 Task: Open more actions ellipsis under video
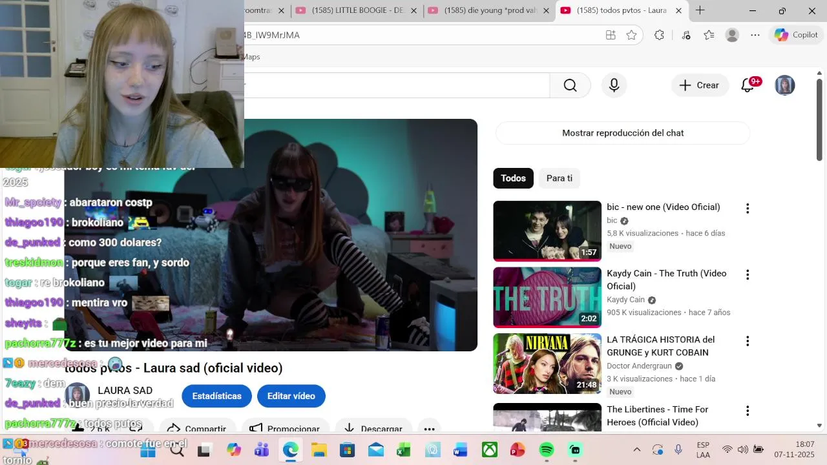tap(429, 428)
